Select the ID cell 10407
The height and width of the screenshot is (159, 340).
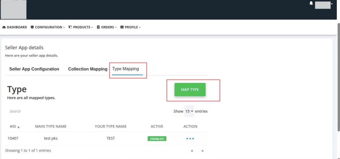[13, 138]
